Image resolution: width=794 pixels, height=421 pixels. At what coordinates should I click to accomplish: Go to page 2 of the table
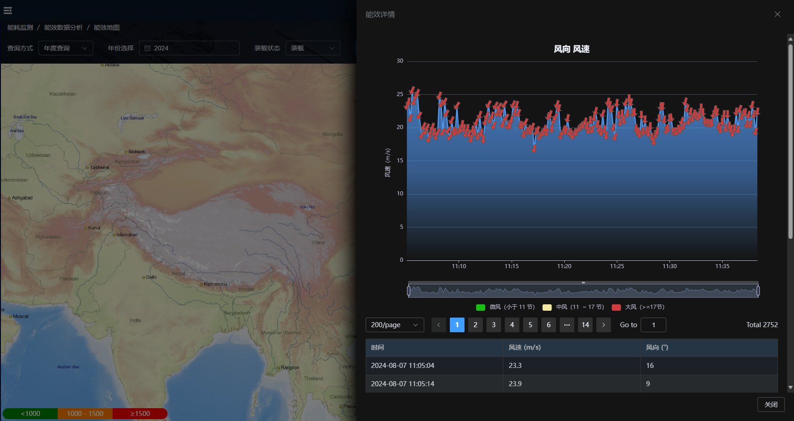point(475,325)
